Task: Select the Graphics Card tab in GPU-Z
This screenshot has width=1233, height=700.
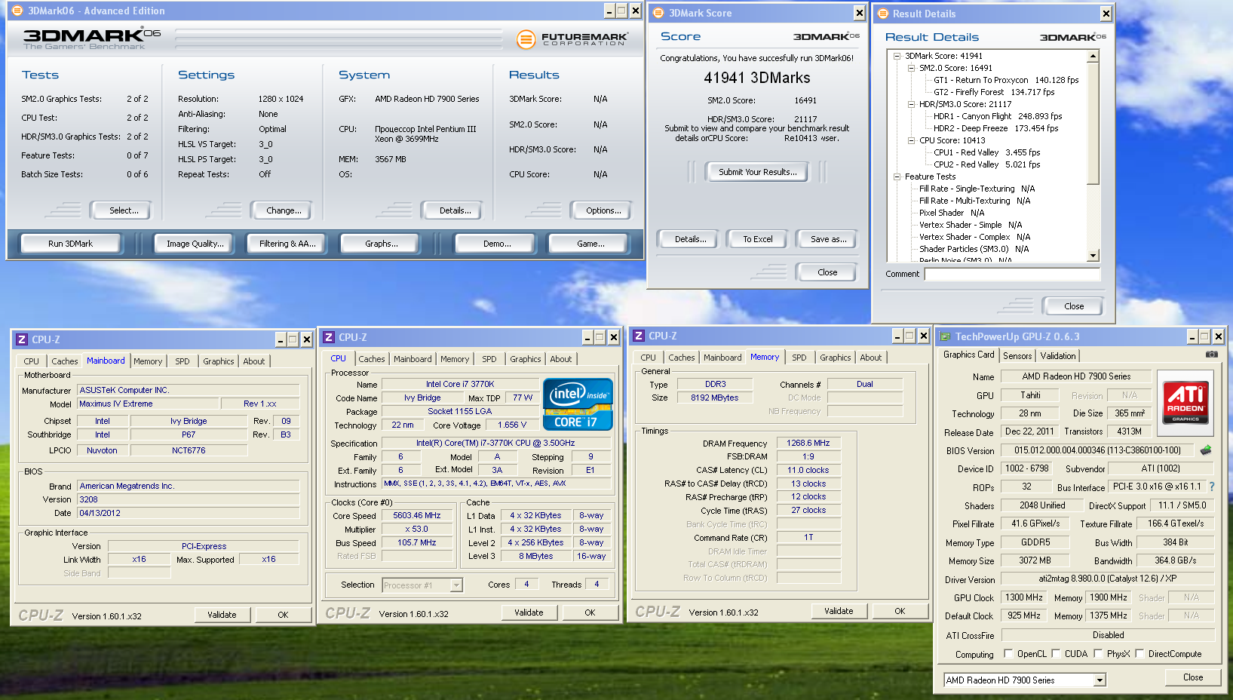Action: (x=968, y=355)
